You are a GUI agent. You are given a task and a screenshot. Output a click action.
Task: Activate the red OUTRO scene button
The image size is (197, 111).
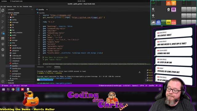coord(174,22)
